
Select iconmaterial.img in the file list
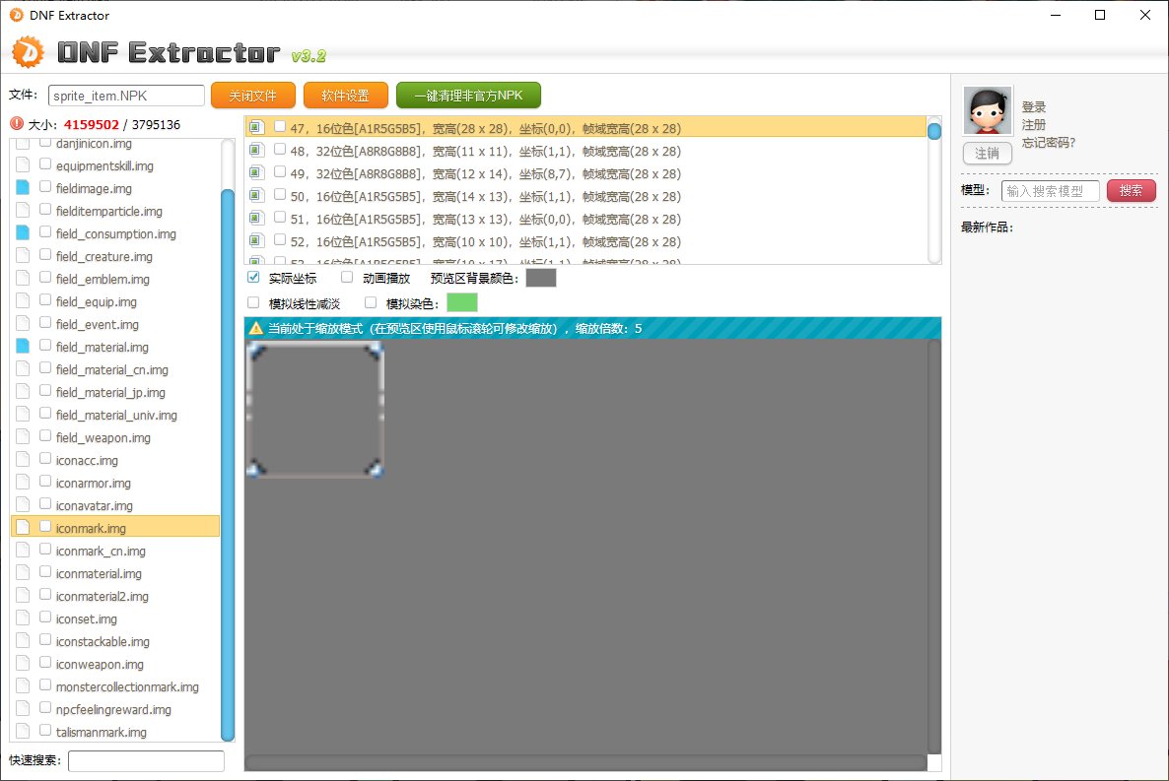[99, 573]
